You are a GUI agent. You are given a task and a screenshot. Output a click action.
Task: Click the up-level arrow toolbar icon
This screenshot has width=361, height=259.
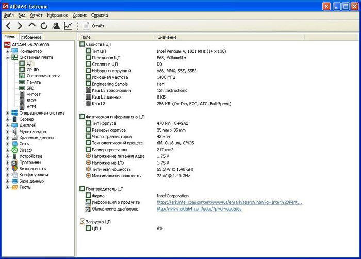point(32,25)
